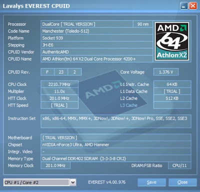Click the '11.0x' multiplier value

coord(59,91)
